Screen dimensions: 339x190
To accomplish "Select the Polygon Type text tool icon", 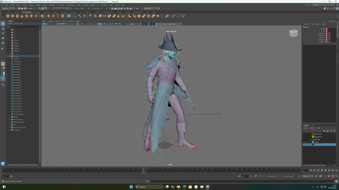I will [x=58, y=16].
